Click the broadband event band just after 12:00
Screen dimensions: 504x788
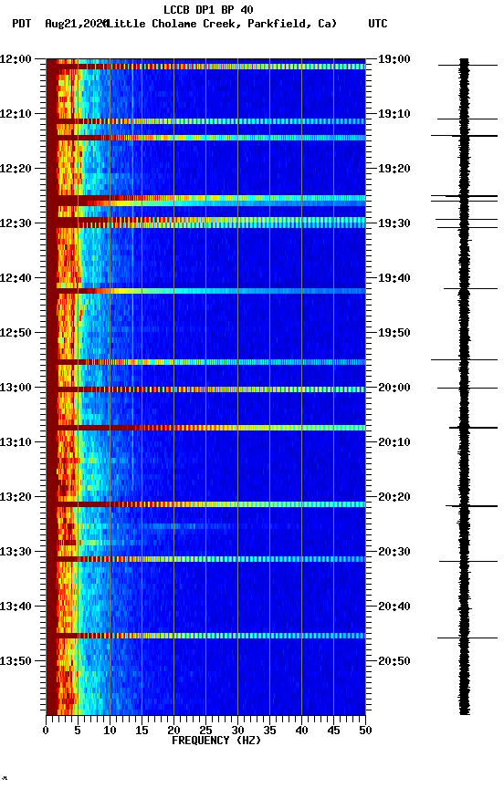point(205,67)
